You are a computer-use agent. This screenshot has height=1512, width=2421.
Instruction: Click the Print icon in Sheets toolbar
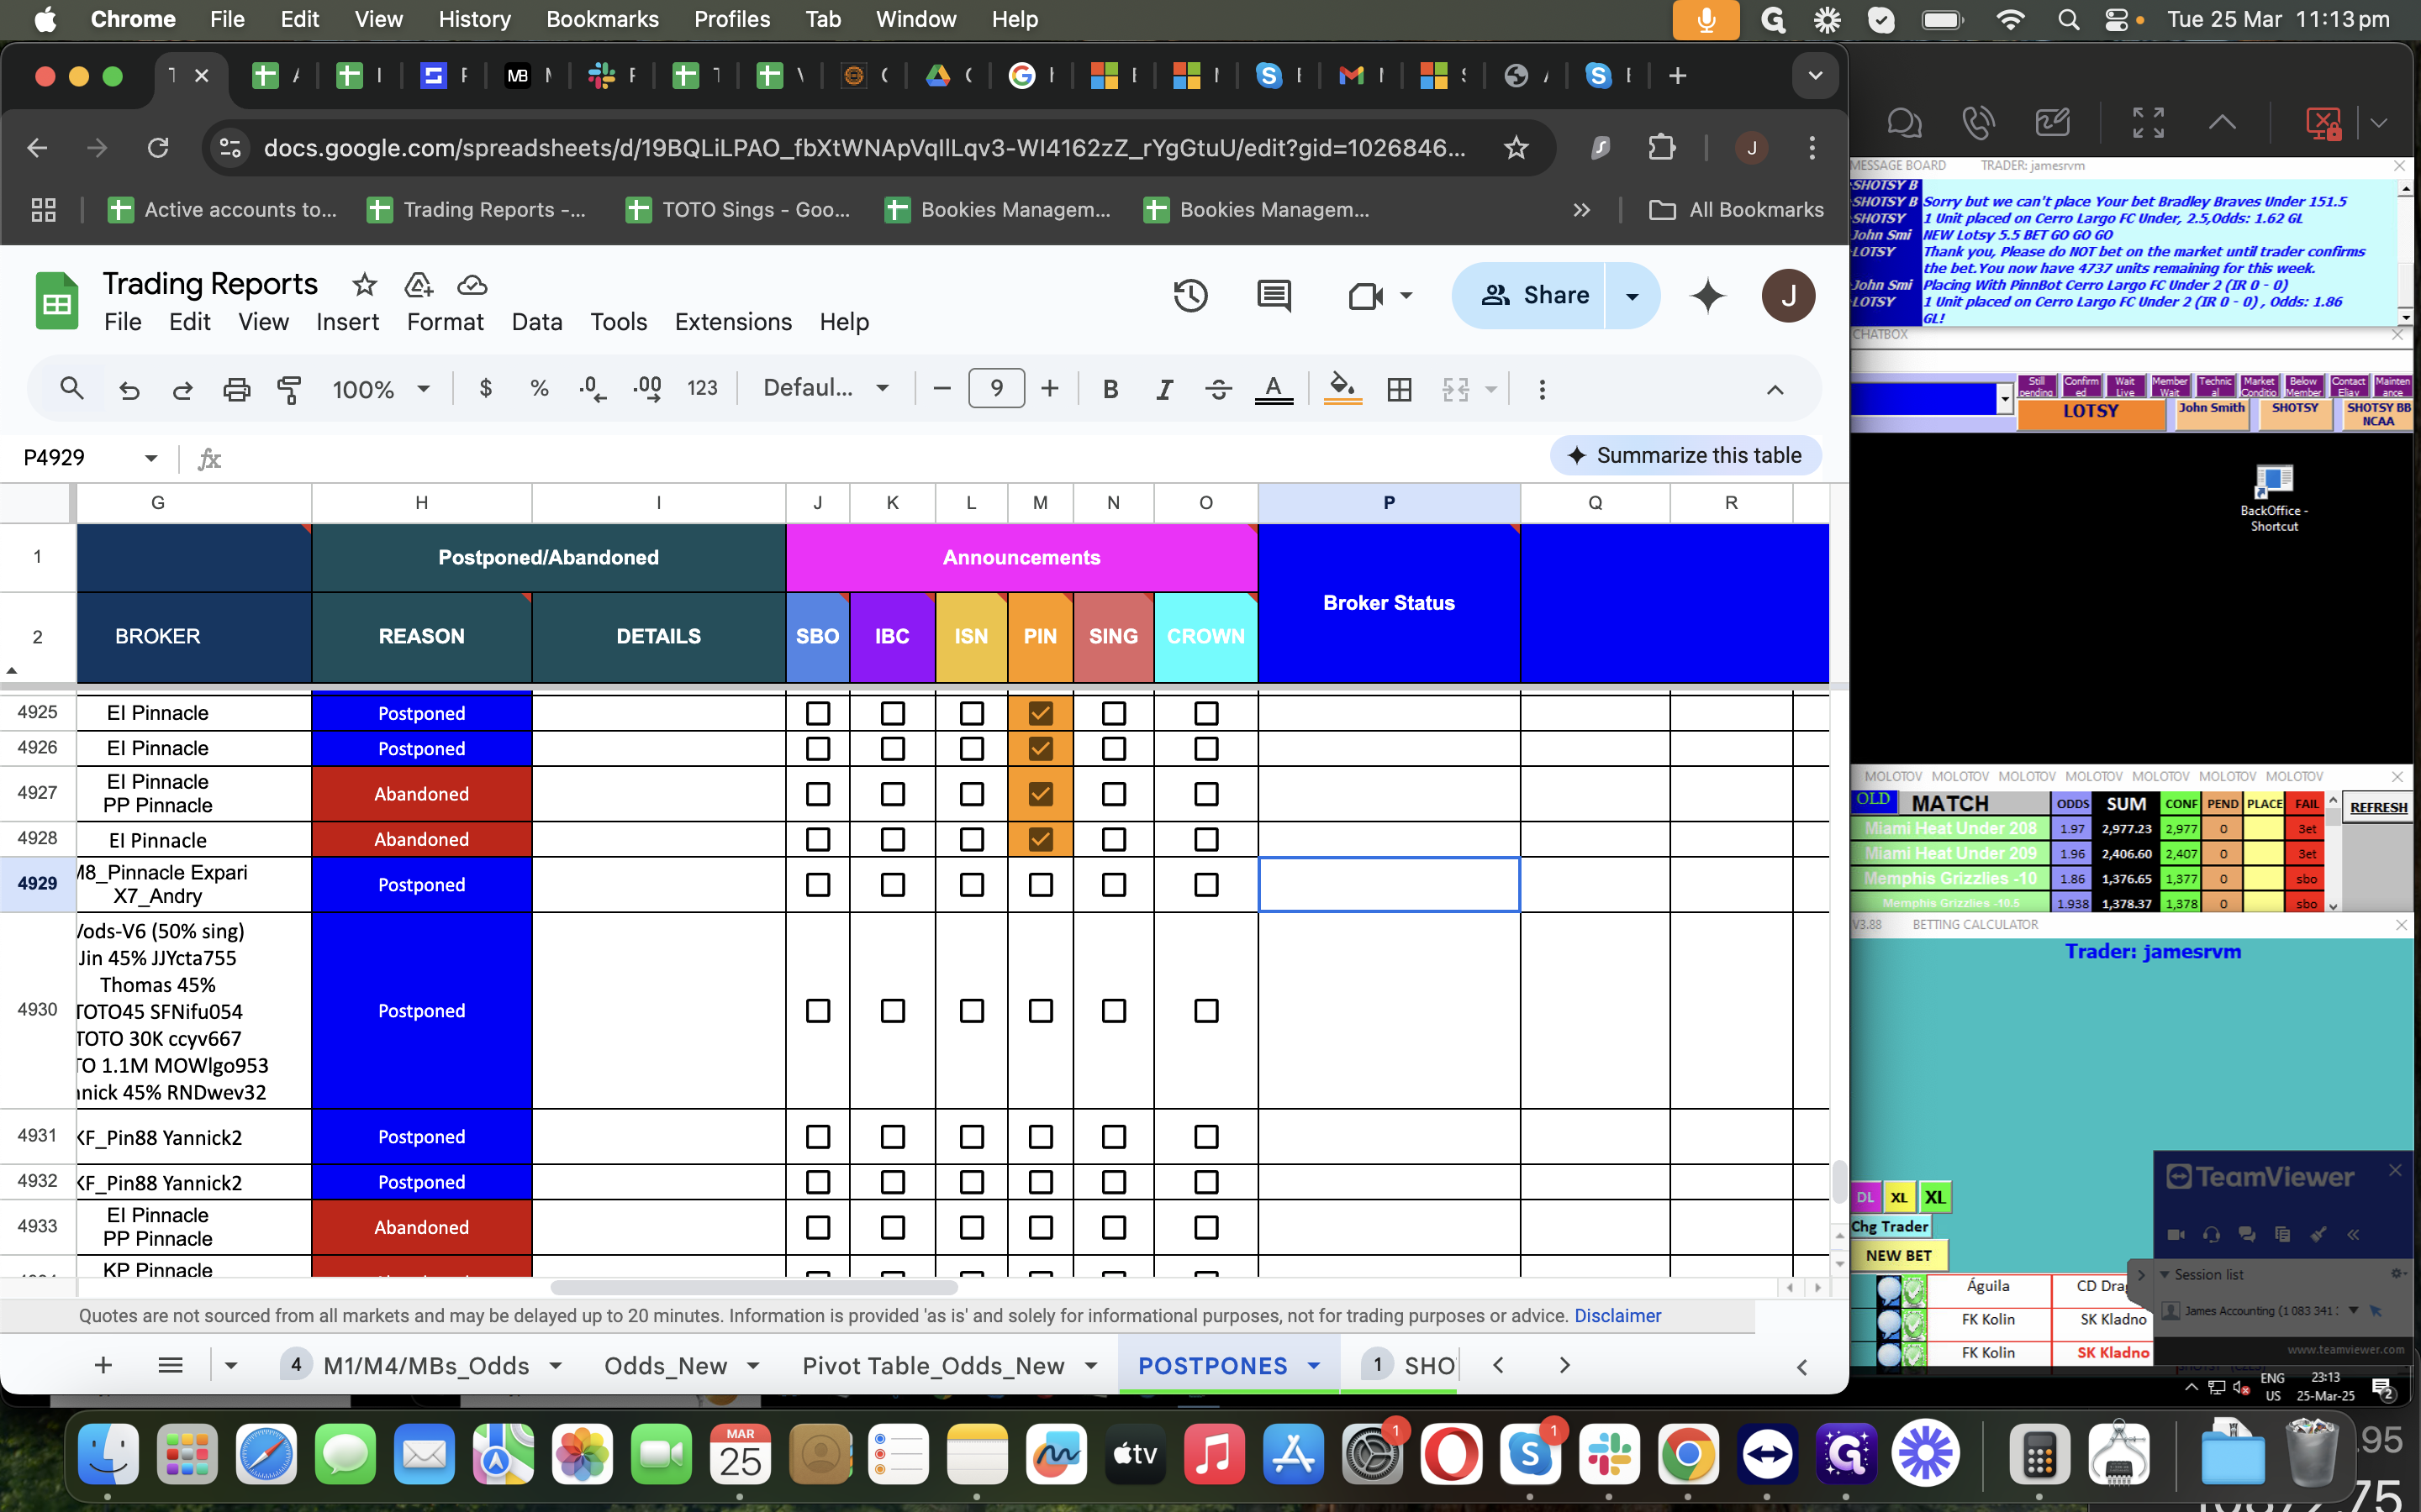(x=236, y=389)
